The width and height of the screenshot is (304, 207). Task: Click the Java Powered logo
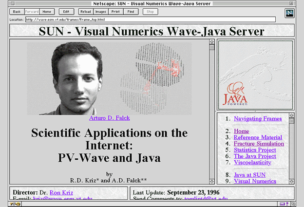[235, 94]
